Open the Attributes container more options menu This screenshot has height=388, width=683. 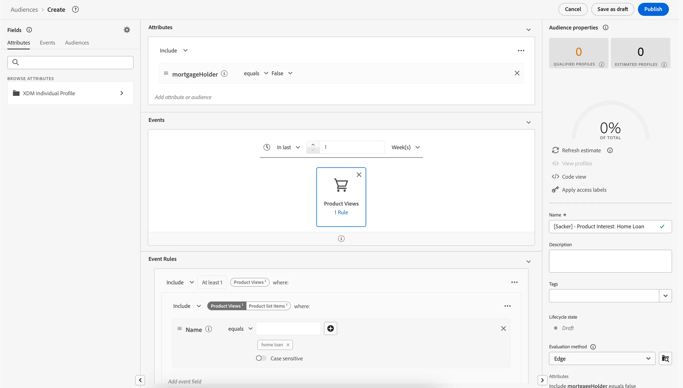point(521,51)
